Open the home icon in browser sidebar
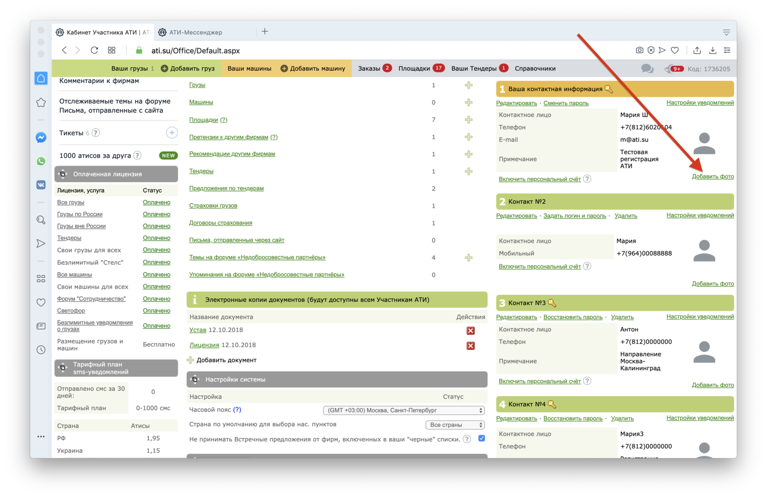This screenshot has width=767, height=498. [x=41, y=78]
